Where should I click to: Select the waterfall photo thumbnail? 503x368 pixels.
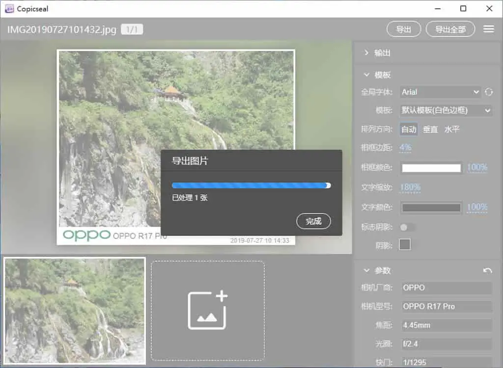[x=75, y=311]
